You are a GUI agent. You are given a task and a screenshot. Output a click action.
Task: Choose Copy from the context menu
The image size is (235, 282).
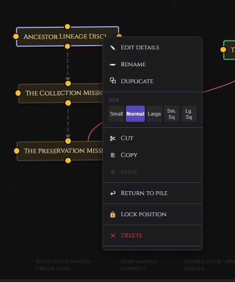(152, 155)
